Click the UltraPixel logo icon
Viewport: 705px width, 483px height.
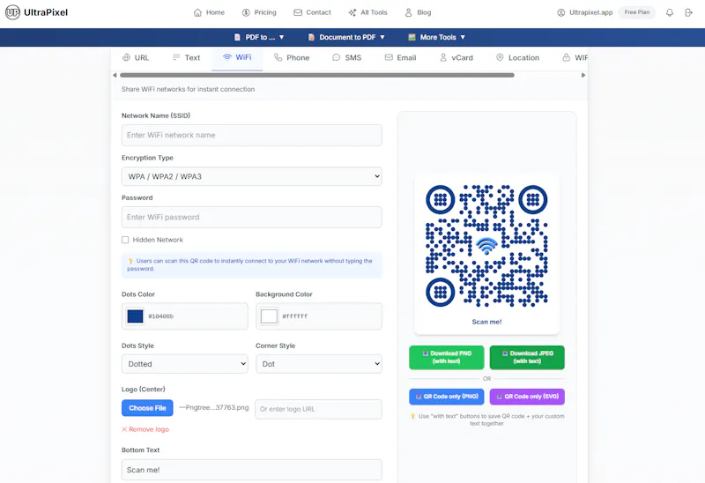12,12
